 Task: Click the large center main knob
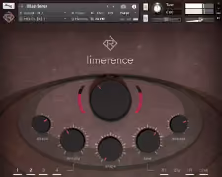(111, 100)
